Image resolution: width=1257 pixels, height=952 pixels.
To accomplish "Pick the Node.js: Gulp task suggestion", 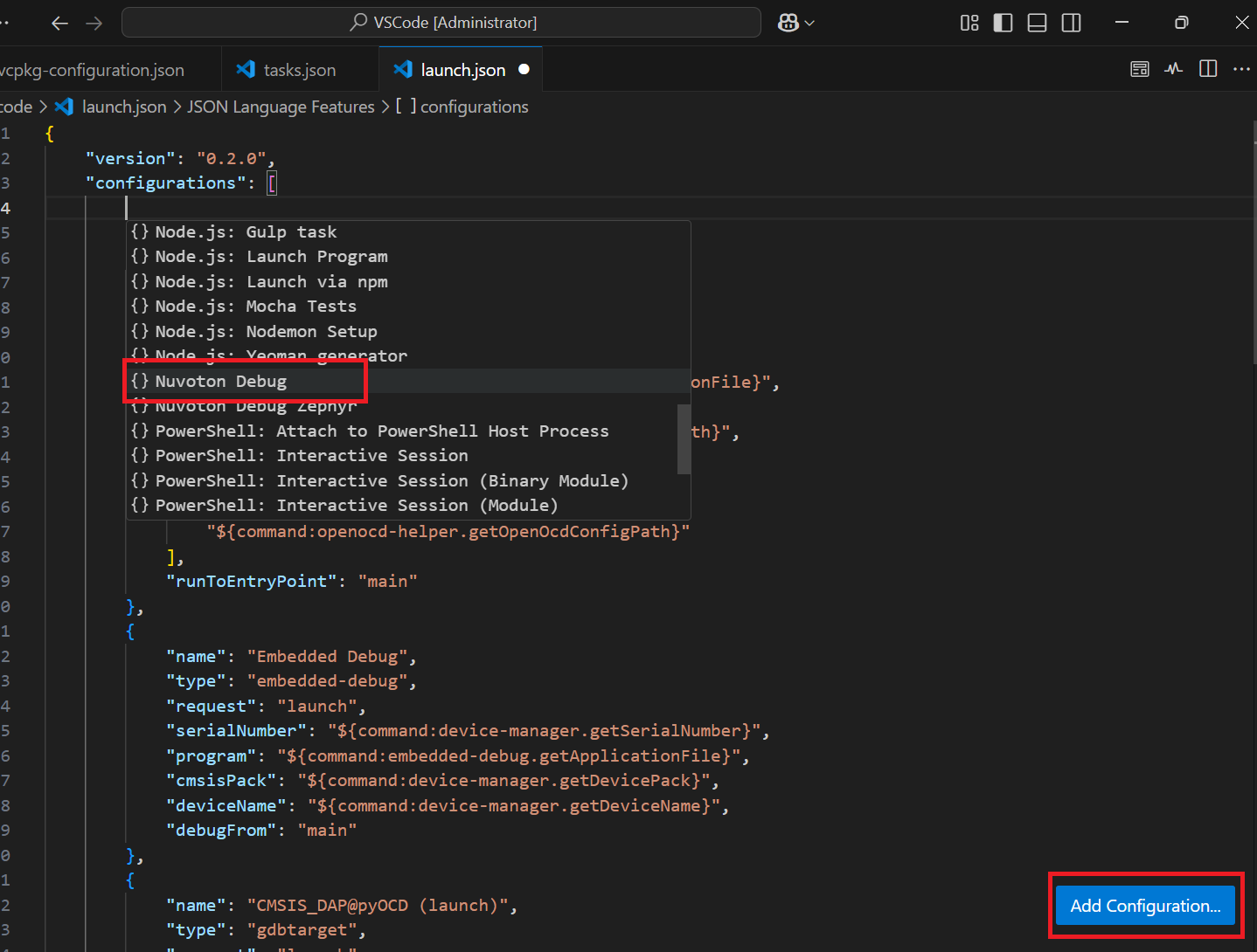I will tap(408, 232).
